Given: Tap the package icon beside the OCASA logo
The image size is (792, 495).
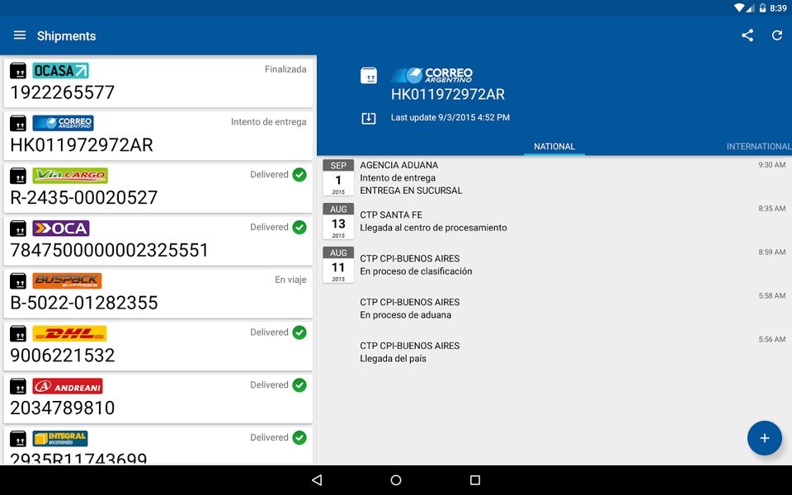Looking at the screenshot, I should pos(18,71).
